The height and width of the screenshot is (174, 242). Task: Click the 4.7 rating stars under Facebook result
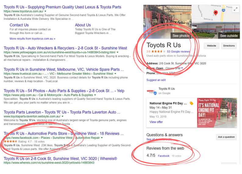click(x=10, y=142)
